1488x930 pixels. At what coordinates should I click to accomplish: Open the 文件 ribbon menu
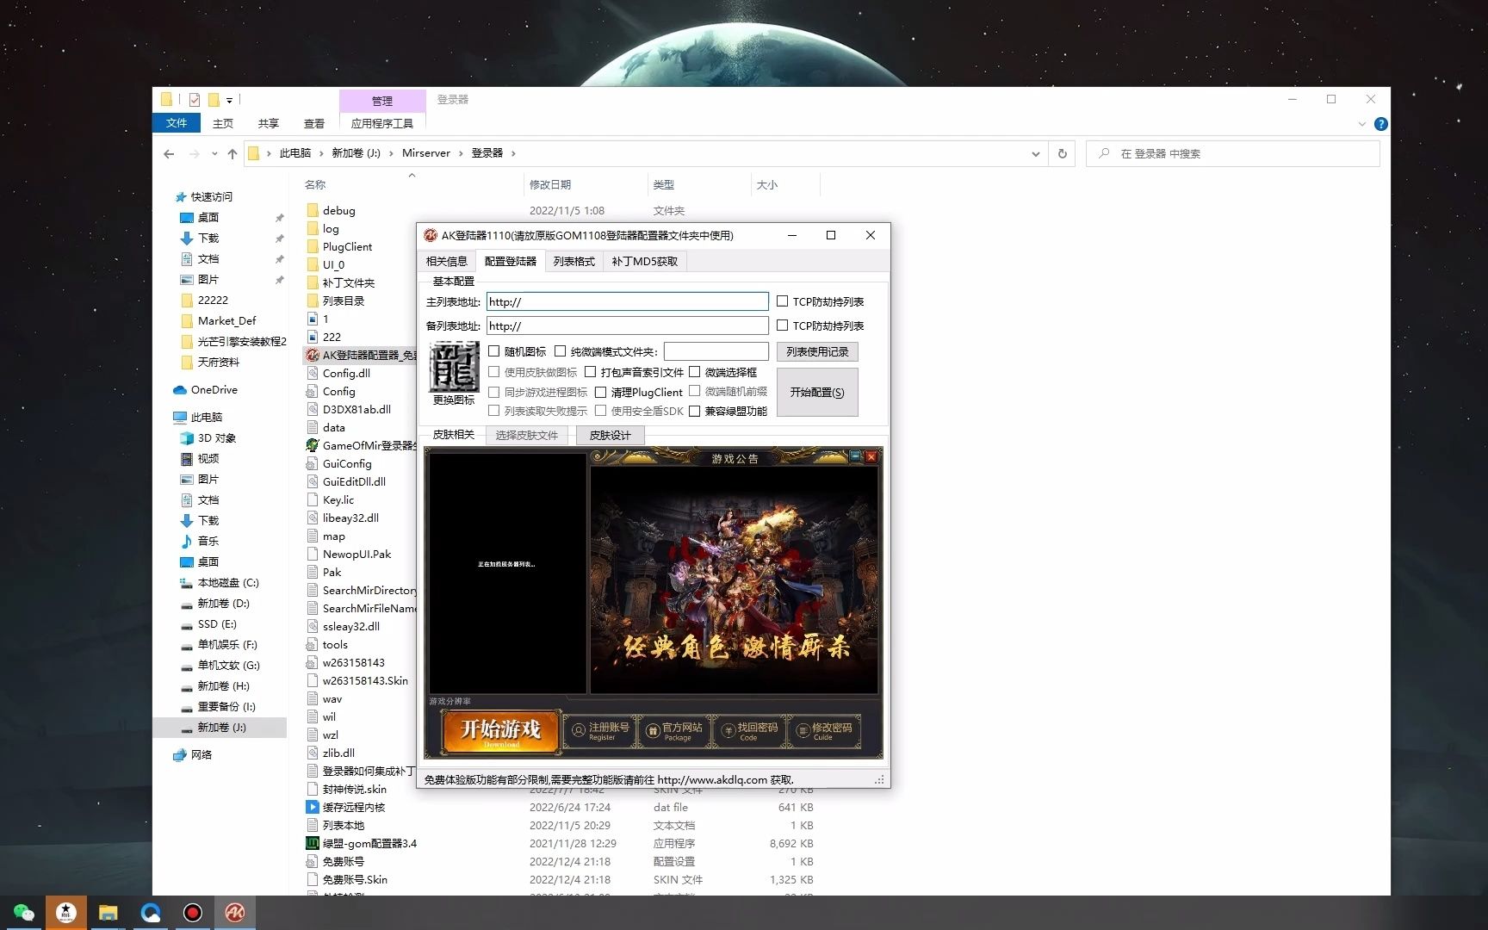coord(177,123)
